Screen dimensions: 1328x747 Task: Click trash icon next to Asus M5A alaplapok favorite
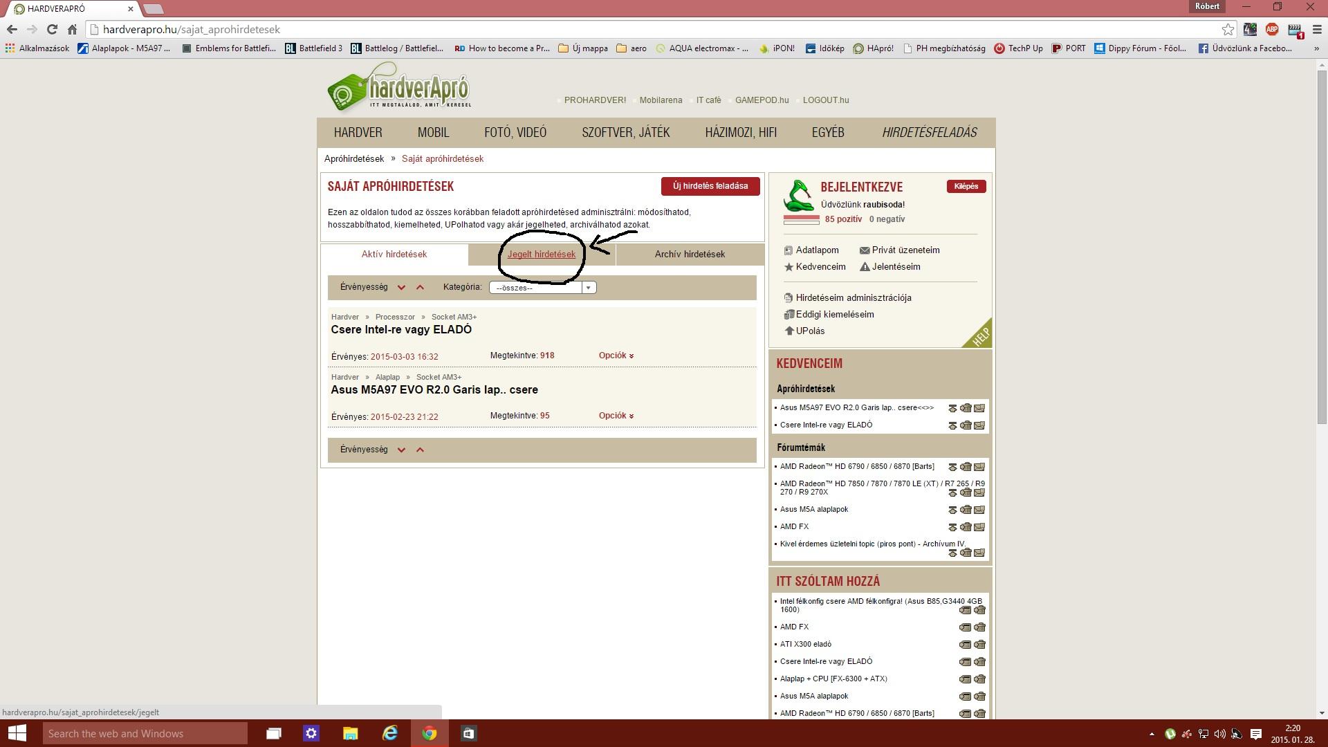tap(966, 510)
